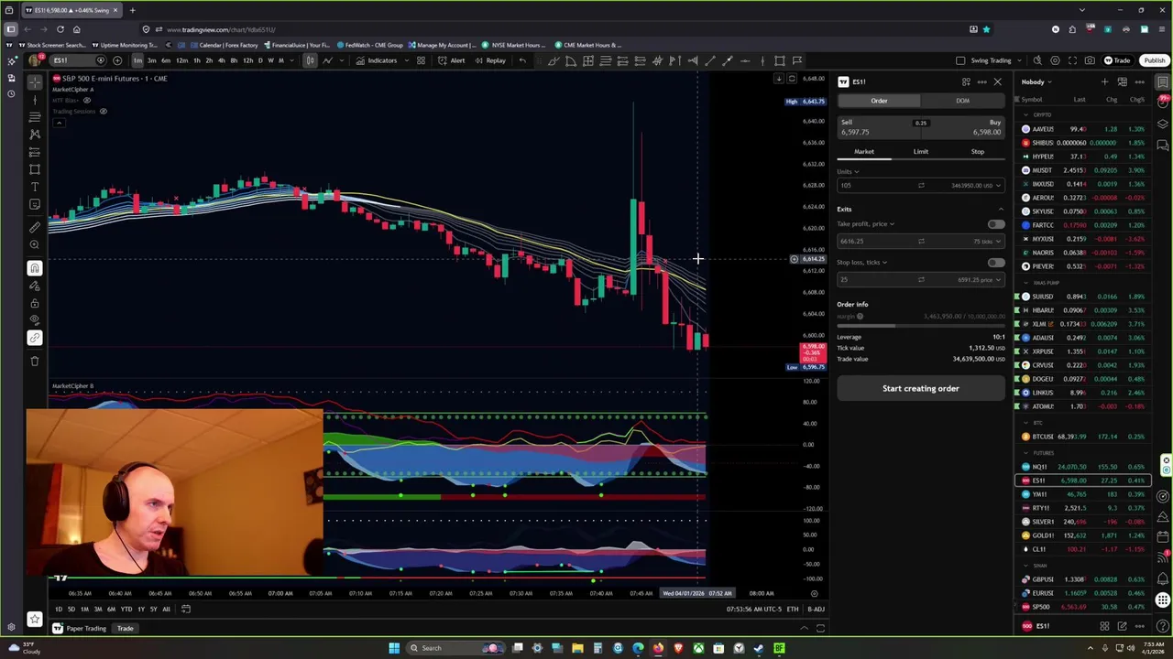The width and height of the screenshot is (1173, 659).
Task: Toggle the Take profit switch
Action: (x=995, y=224)
